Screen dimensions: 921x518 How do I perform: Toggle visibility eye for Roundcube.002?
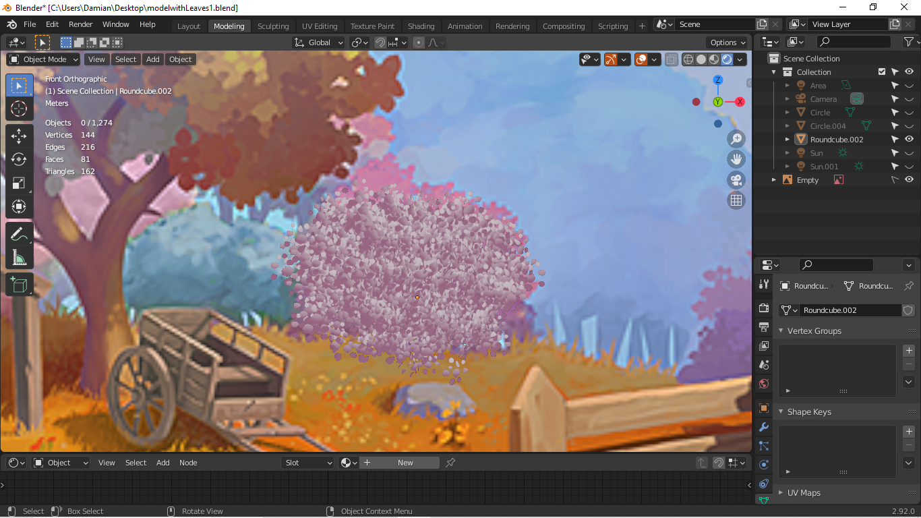tap(909, 140)
